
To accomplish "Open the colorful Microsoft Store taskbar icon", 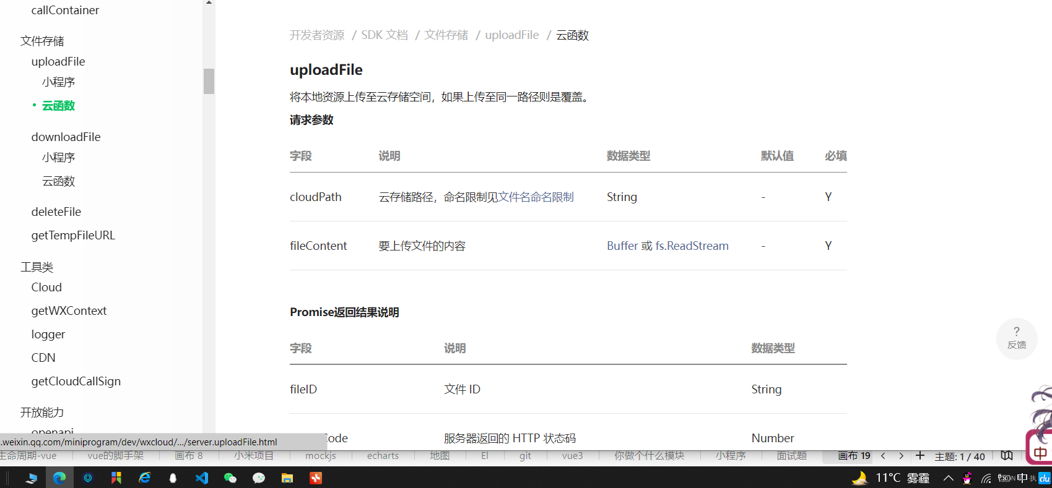I will (x=116, y=477).
